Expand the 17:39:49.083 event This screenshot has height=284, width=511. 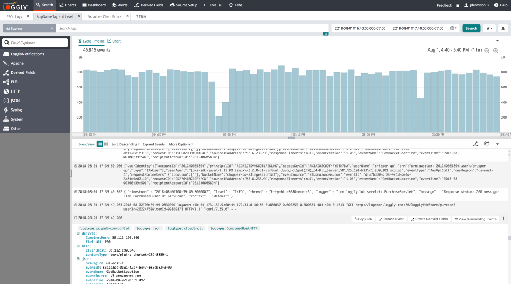75,205
